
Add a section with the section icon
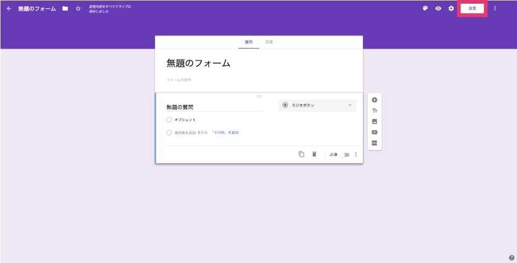pyautogui.click(x=374, y=143)
